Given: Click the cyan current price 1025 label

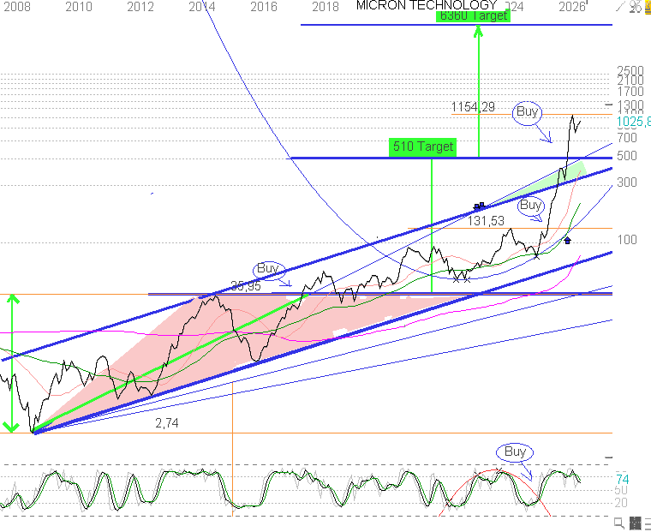Looking at the screenshot, I should point(634,122).
